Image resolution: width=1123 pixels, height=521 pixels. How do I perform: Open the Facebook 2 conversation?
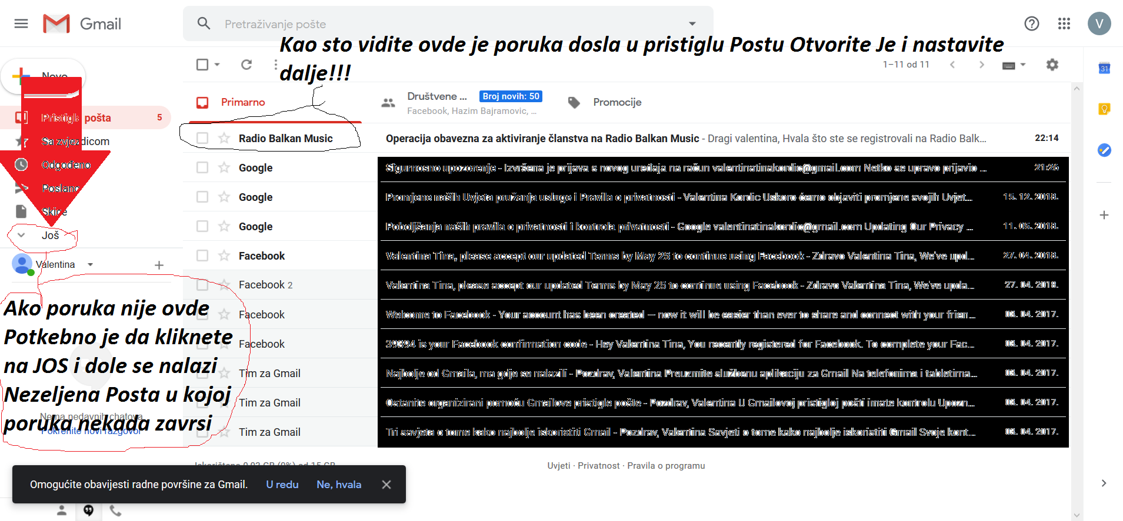click(x=627, y=285)
